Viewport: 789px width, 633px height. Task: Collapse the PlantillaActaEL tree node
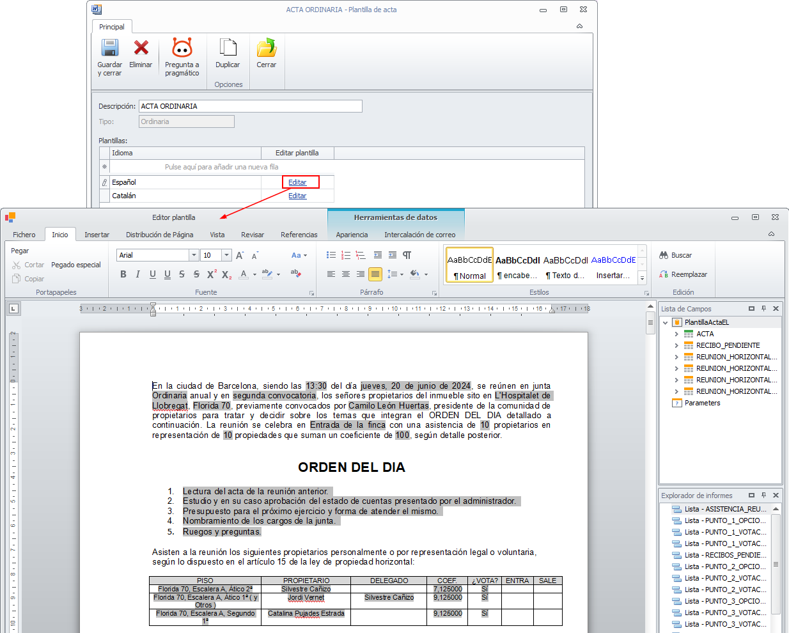coord(666,322)
